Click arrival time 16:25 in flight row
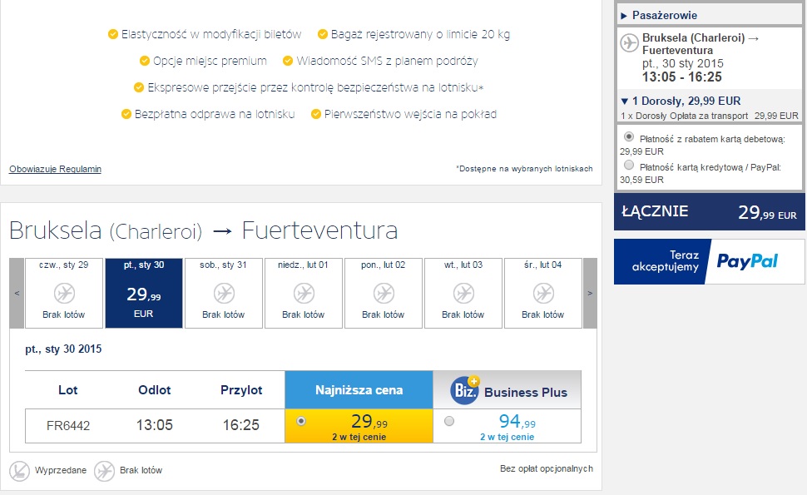The height and width of the screenshot is (495, 807). (x=241, y=425)
